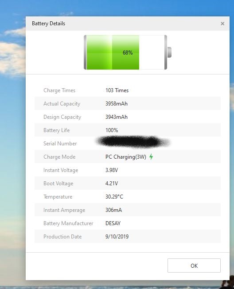Screen dimensions: 234x289
Task: Click the 'Actual Capacity' label
Action: [62, 104]
